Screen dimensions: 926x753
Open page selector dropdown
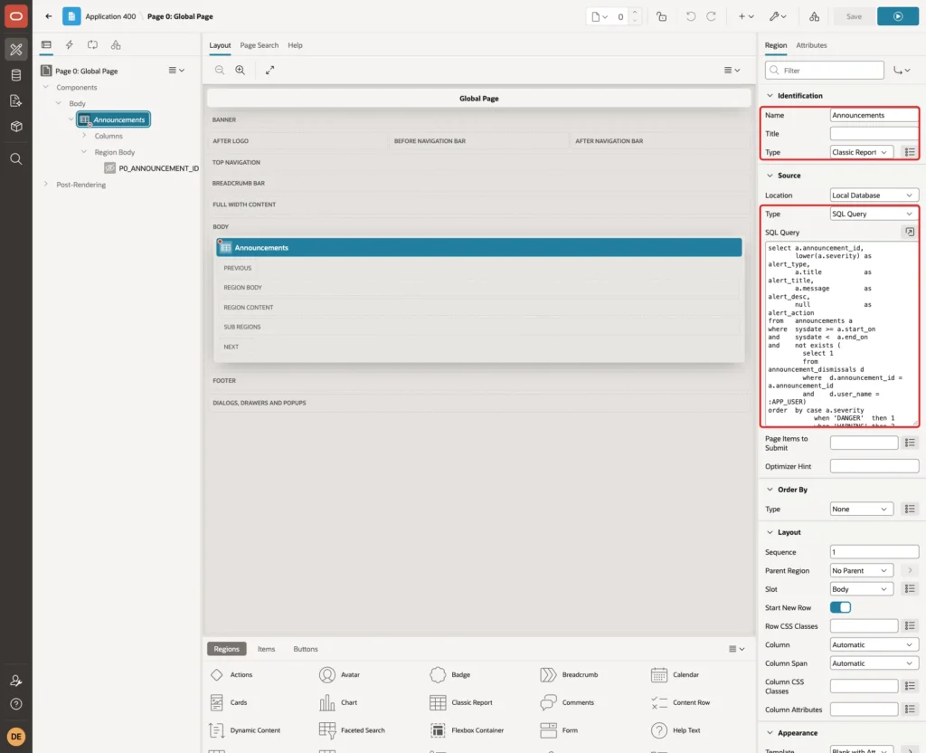[x=600, y=16]
